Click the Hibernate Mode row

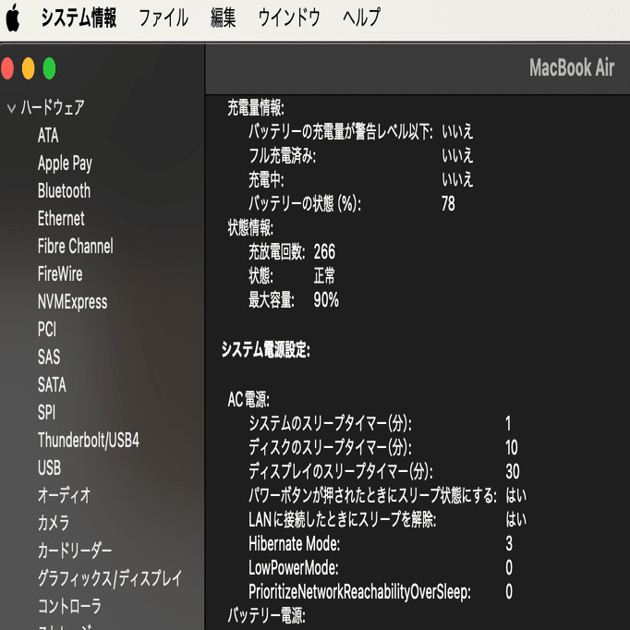point(381,543)
